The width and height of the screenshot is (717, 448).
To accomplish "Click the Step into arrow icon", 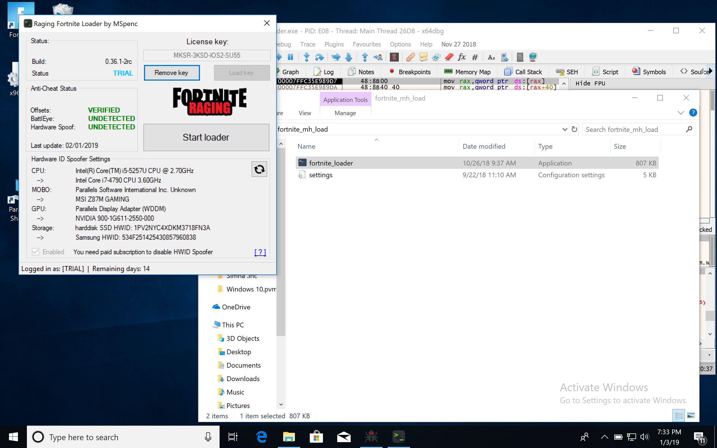I will pos(307,57).
